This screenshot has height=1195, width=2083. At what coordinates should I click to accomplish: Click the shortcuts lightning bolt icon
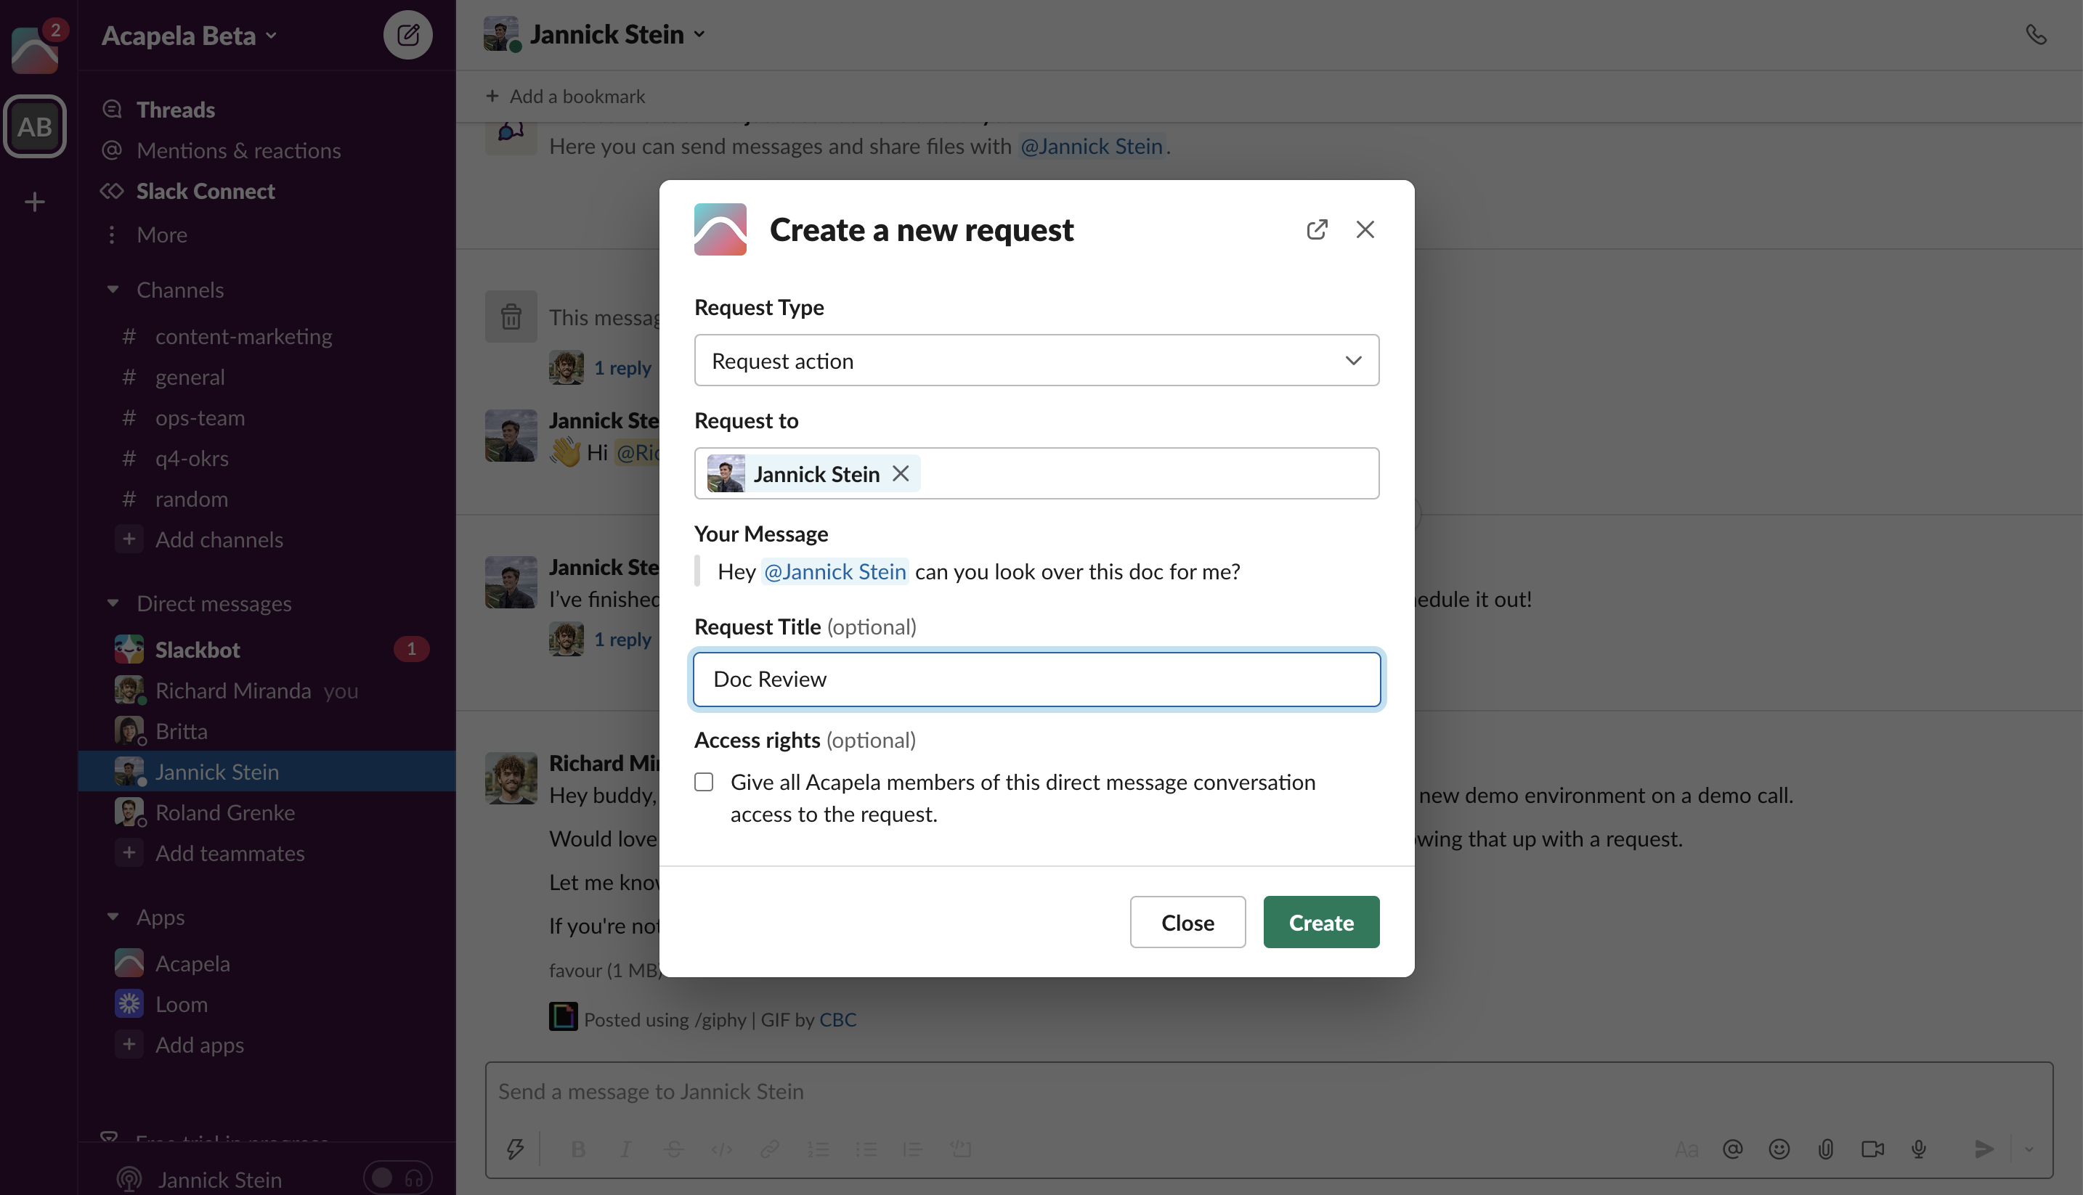(515, 1149)
